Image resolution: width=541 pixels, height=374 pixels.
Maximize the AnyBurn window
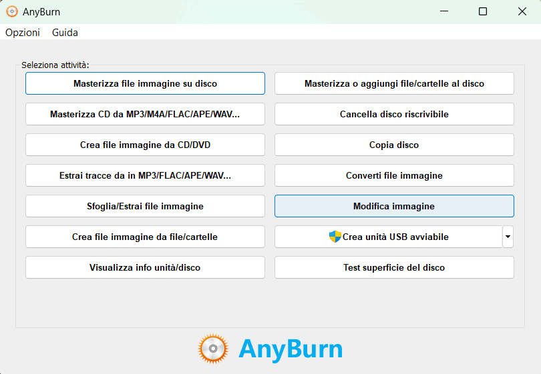(483, 11)
